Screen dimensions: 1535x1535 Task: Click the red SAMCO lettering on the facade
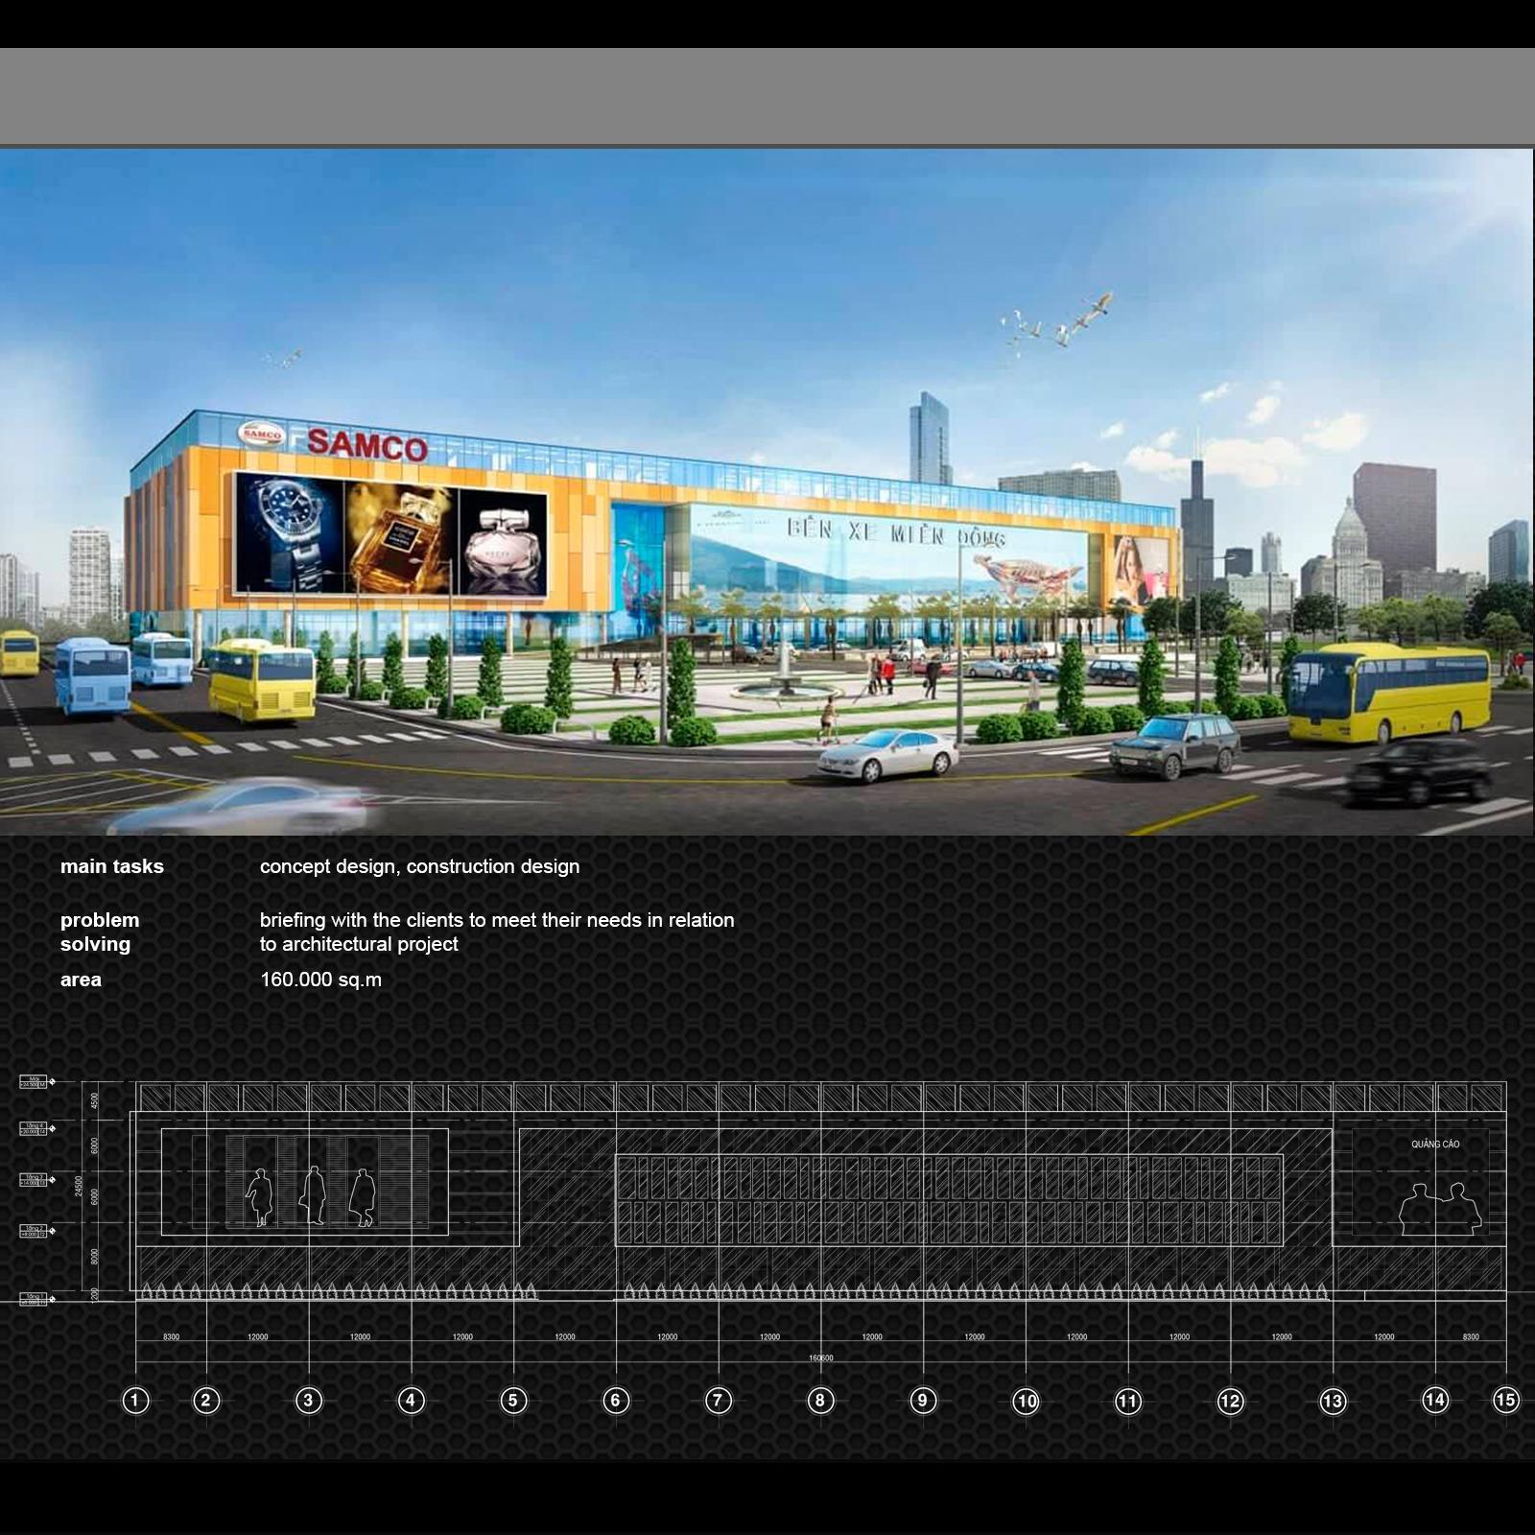[x=367, y=445]
